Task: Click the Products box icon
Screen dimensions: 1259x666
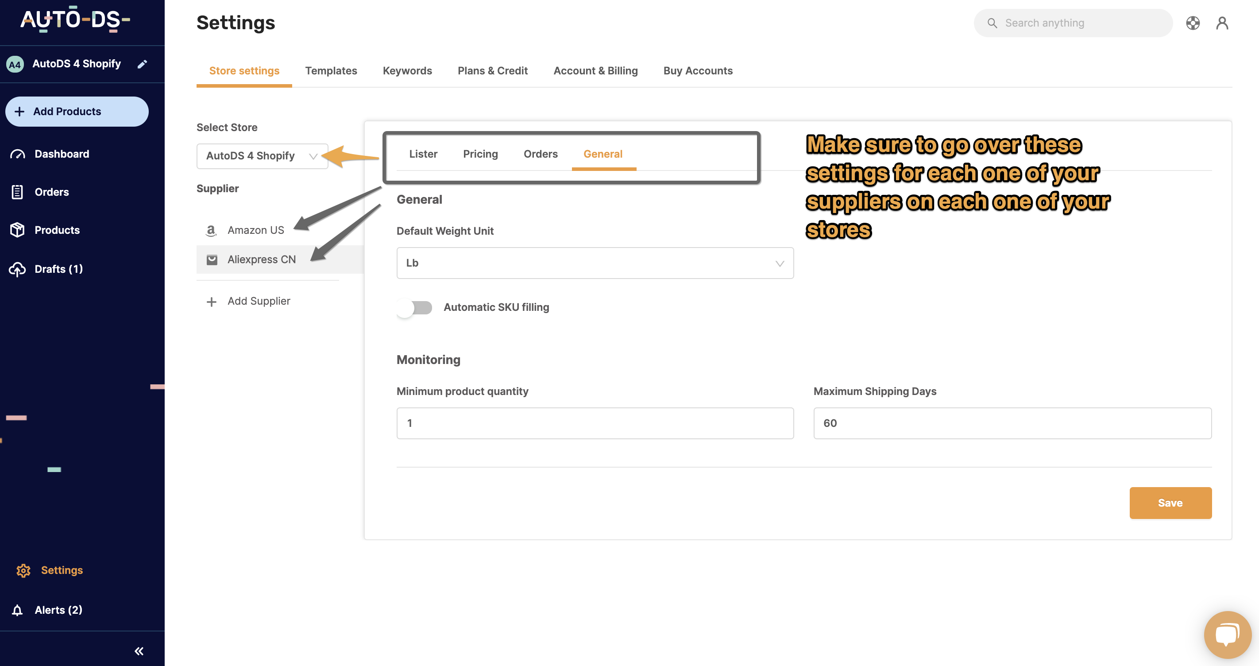Action: [18, 230]
